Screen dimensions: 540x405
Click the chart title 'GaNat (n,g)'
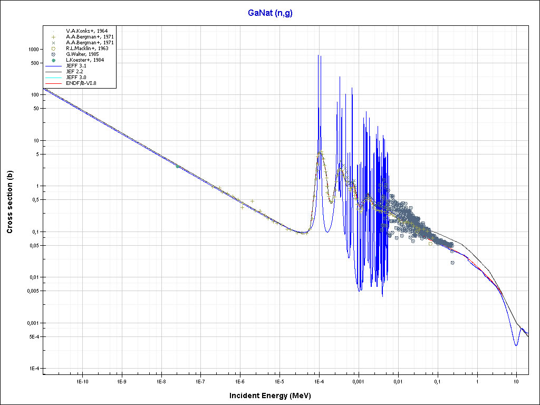click(270, 13)
